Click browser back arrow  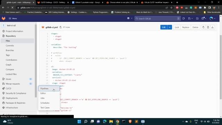(x=3, y=8)
